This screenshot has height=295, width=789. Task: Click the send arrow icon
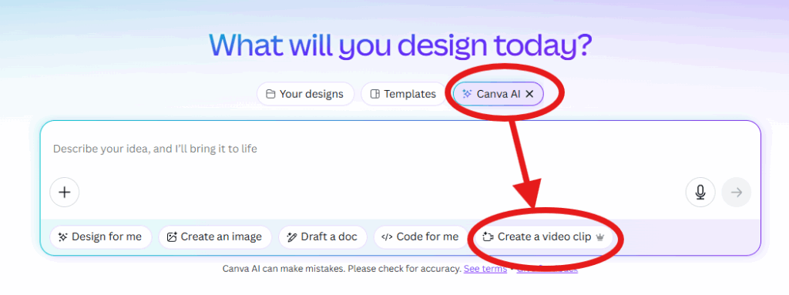click(736, 193)
